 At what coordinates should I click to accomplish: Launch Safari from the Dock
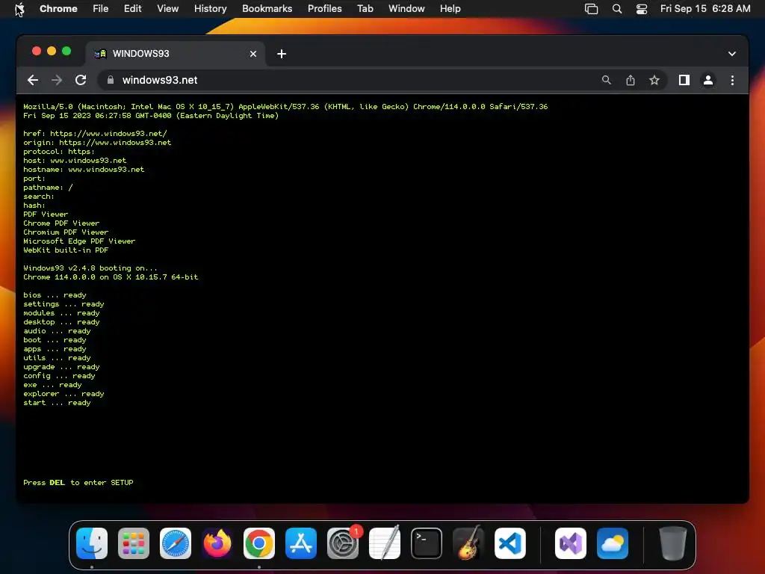[x=176, y=543]
